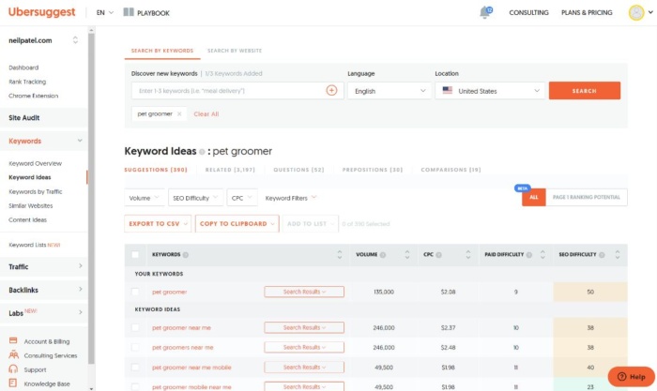
Task: Open the Export to CSV dropdown
Action: tap(158, 223)
